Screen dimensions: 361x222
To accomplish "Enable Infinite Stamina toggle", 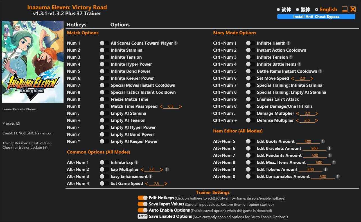I will click(104, 50).
